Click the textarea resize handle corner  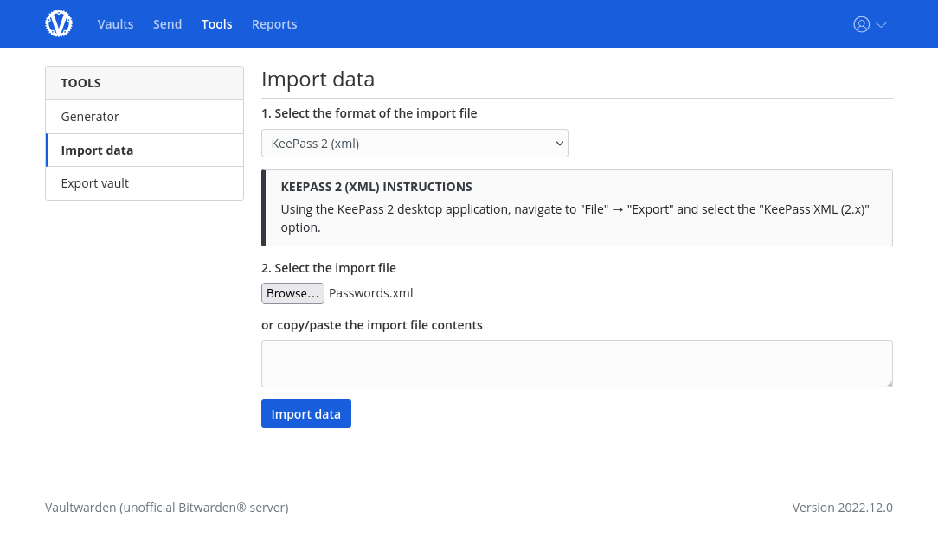pyautogui.click(x=890, y=383)
